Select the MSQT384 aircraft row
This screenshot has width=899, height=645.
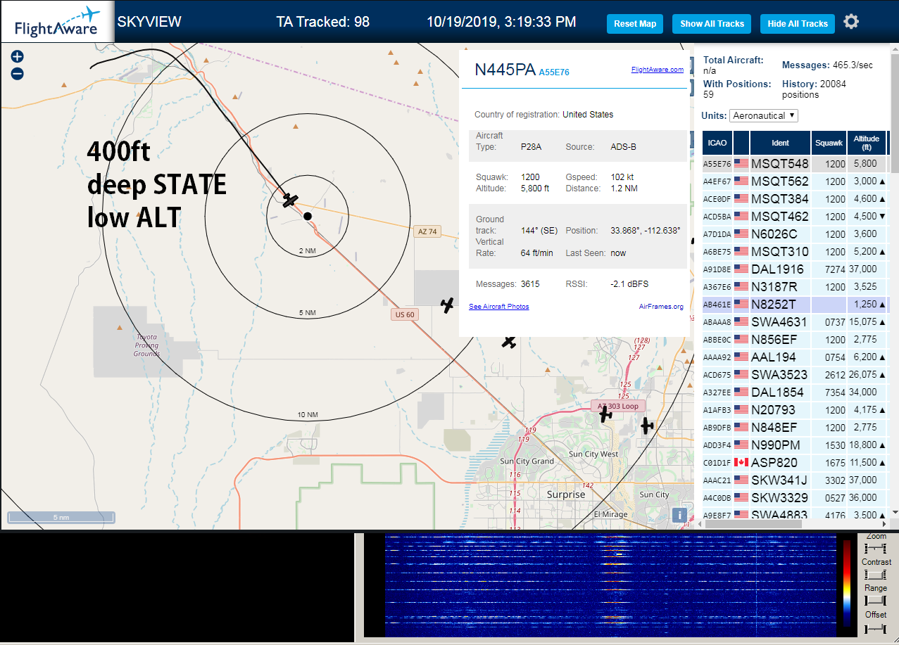(795, 198)
